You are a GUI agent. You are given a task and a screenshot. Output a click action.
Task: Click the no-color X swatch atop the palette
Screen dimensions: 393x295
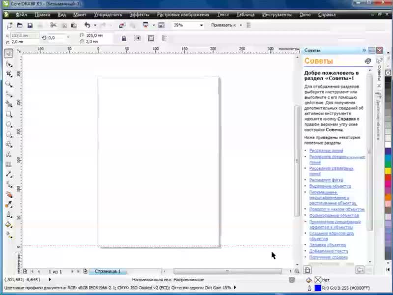[x=388, y=73]
